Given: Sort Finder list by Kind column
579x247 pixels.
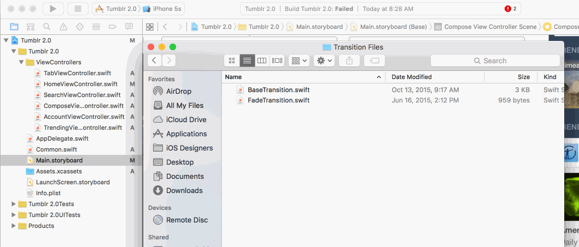Looking at the screenshot, I should coord(551,77).
